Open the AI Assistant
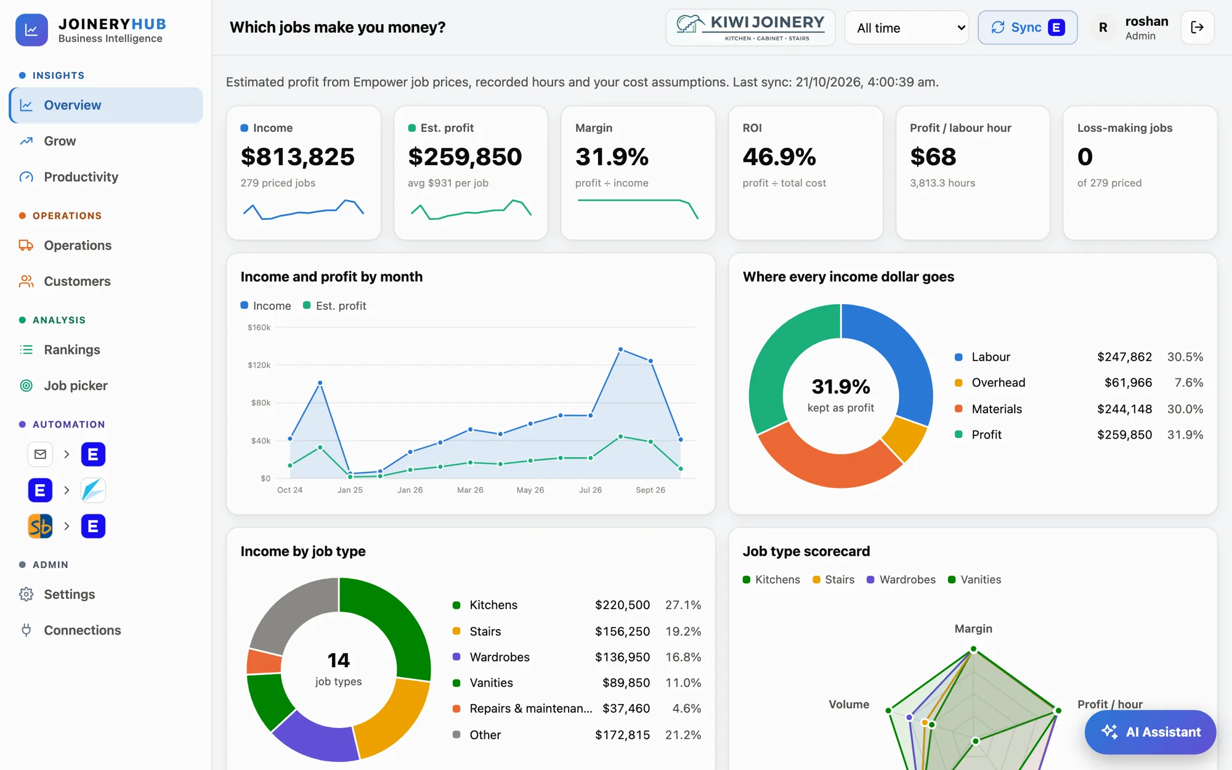The image size is (1232, 770). [1150, 732]
